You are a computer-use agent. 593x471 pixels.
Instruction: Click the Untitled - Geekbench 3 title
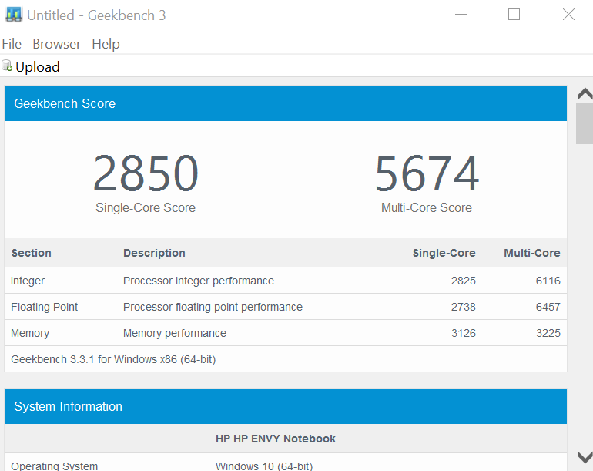96,15
